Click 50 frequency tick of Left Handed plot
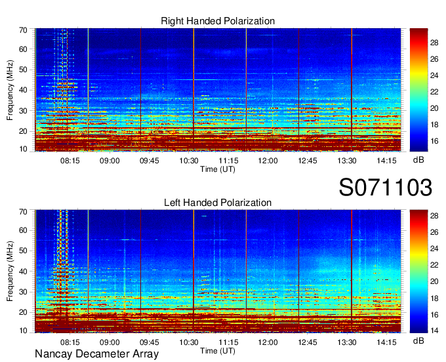 [23, 251]
